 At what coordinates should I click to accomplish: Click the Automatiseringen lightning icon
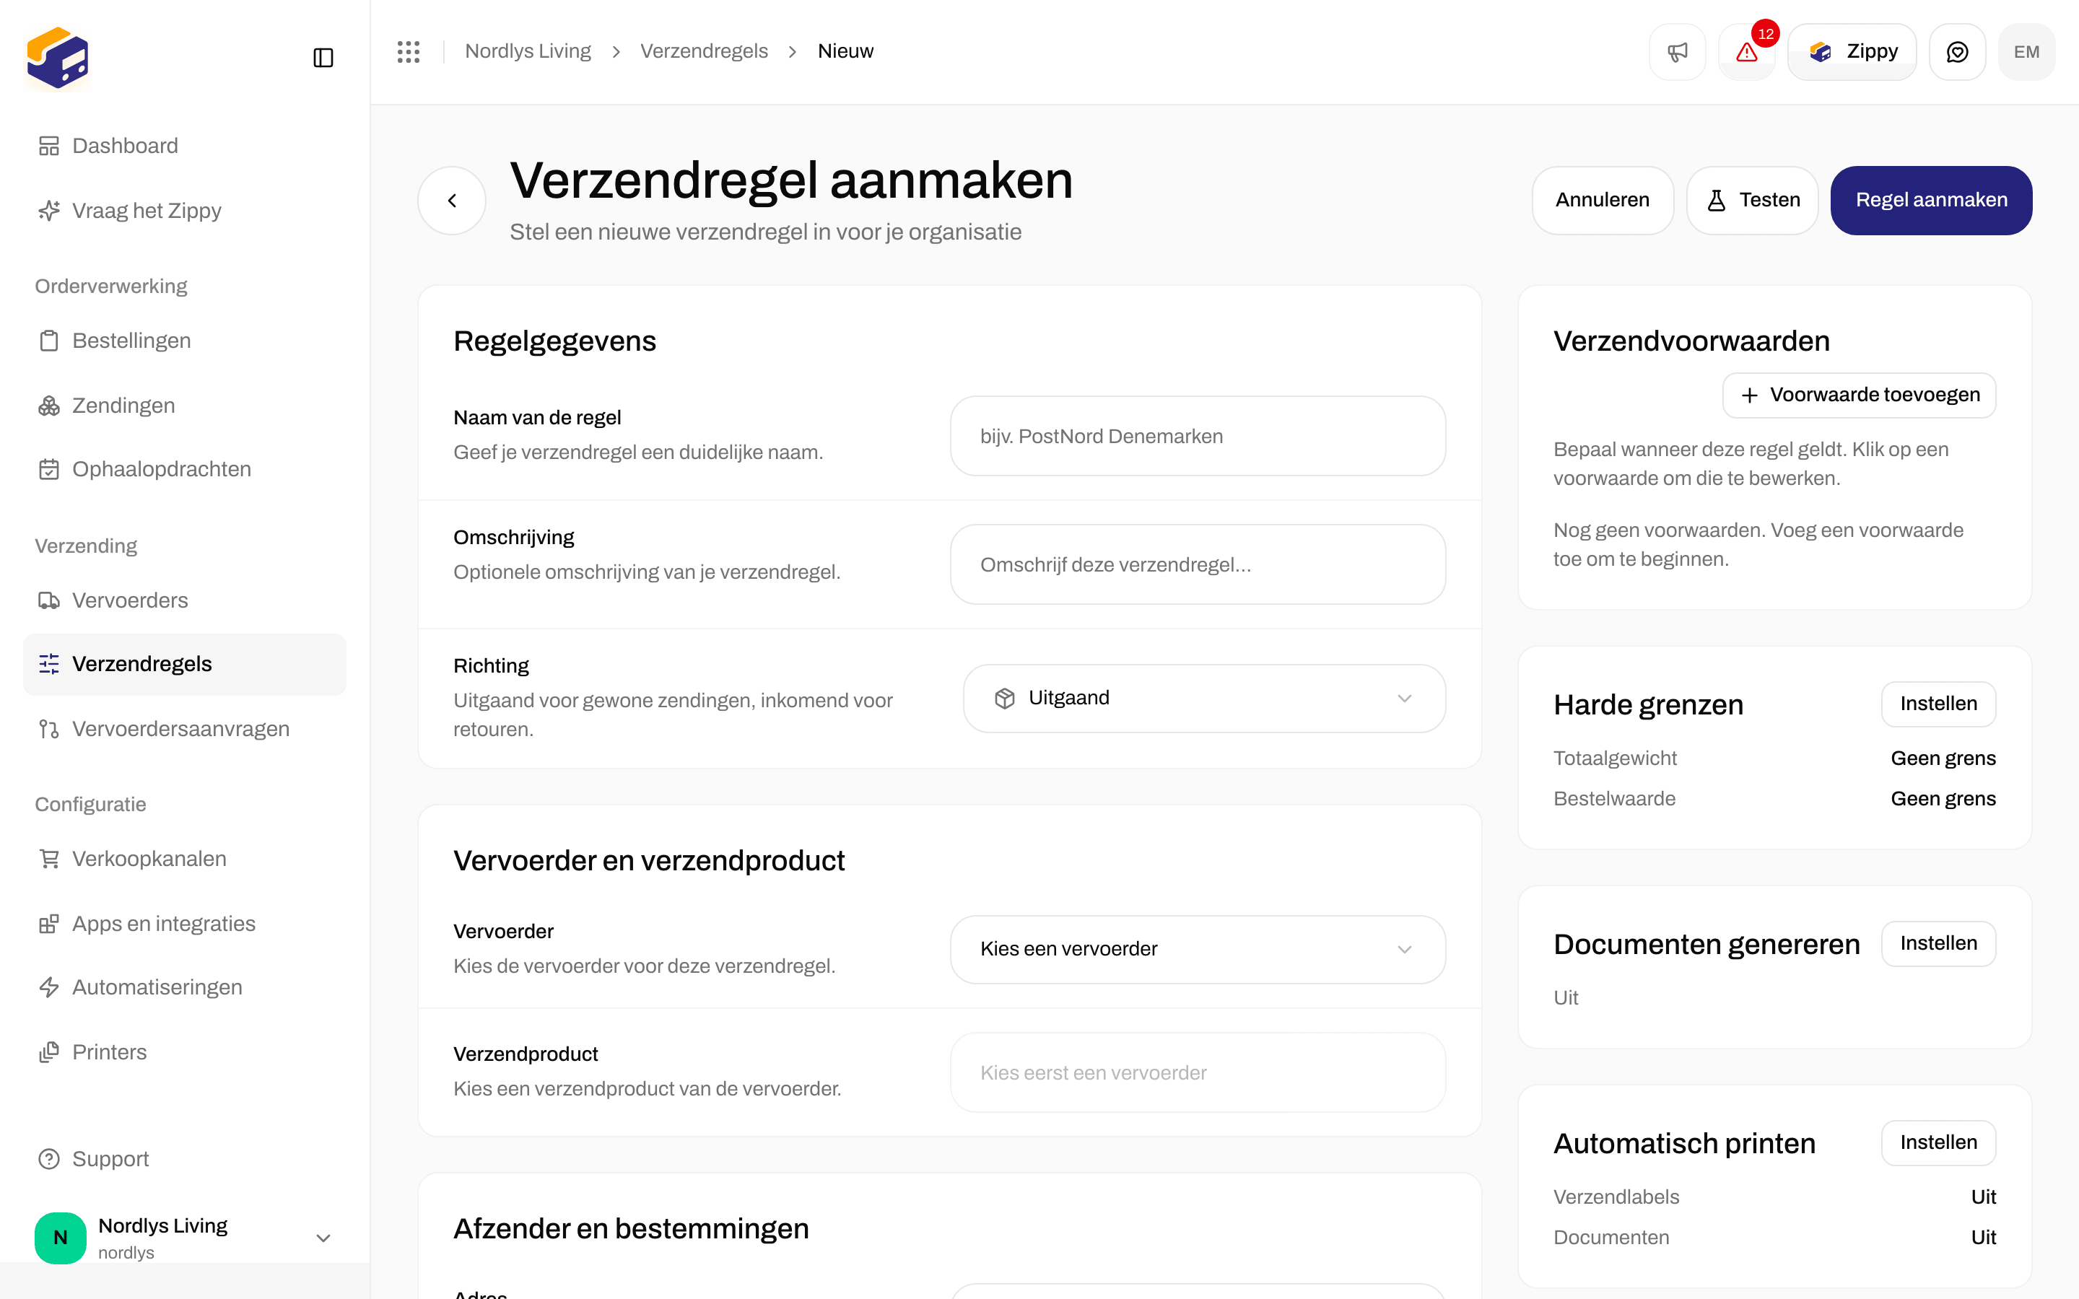[x=49, y=987]
